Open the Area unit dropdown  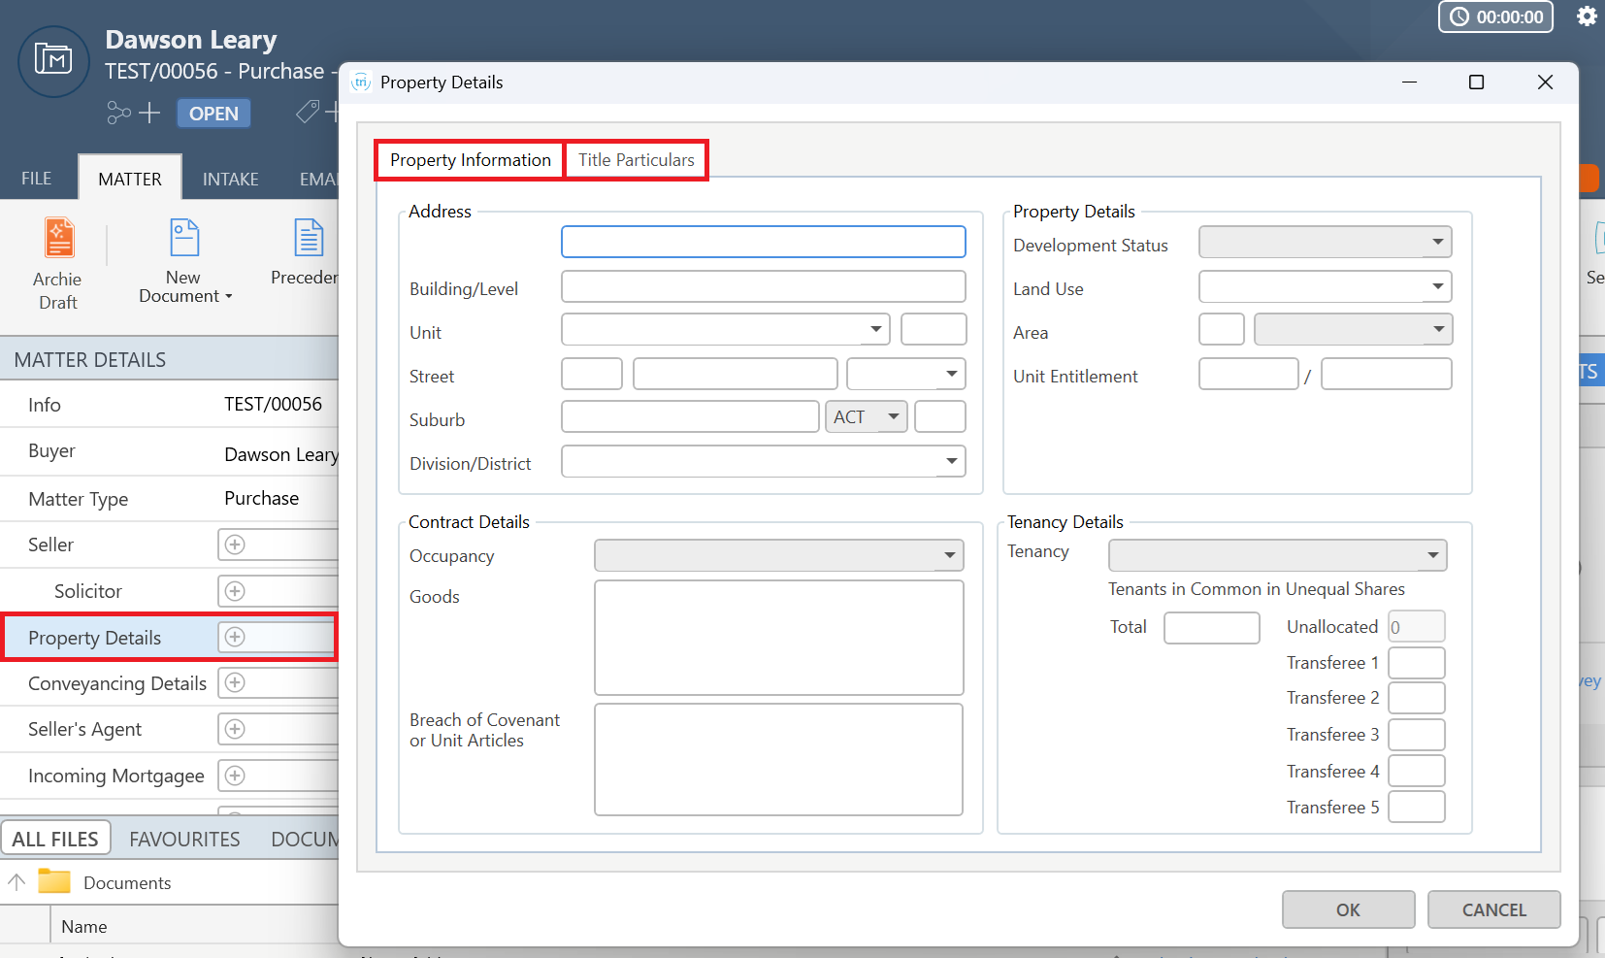point(1353,330)
